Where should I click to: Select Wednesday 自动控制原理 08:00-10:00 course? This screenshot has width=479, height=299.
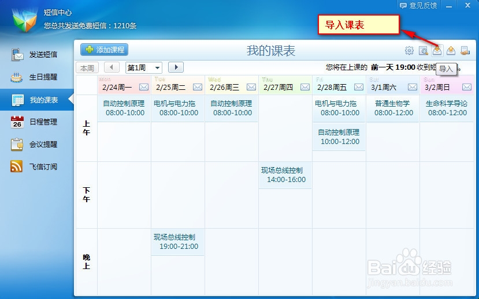point(232,108)
